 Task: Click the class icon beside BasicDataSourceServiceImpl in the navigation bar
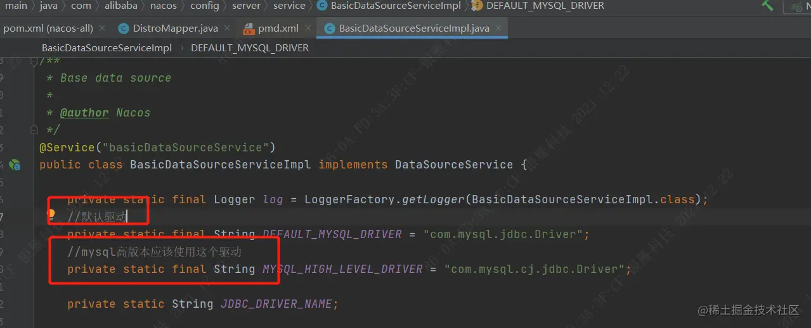[321, 6]
